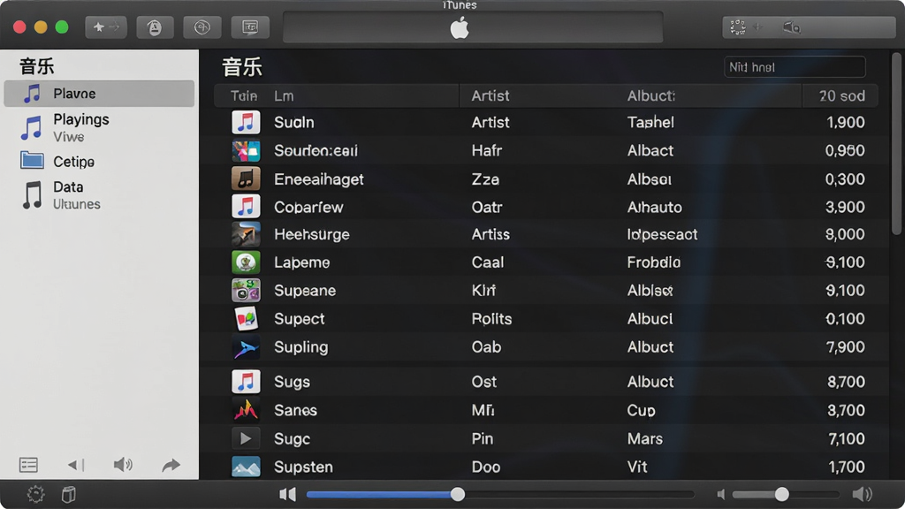Click the album Cup
Image resolution: width=905 pixels, height=509 pixels.
pyautogui.click(x=641, y=410)
